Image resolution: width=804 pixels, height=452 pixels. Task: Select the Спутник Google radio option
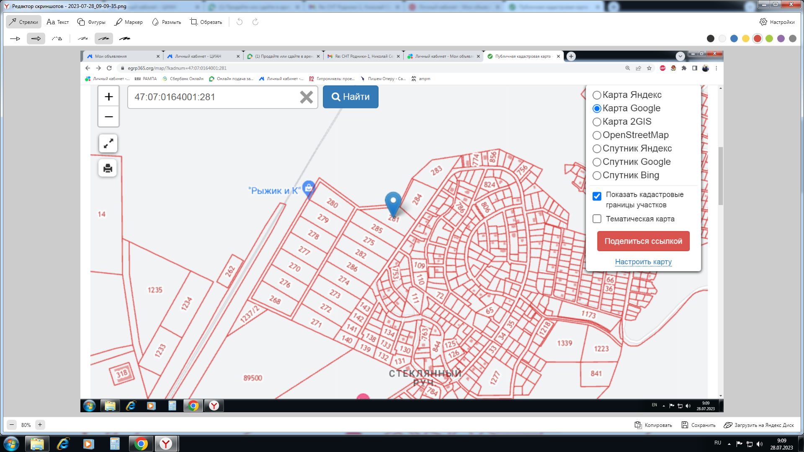[x=597, y=162]
